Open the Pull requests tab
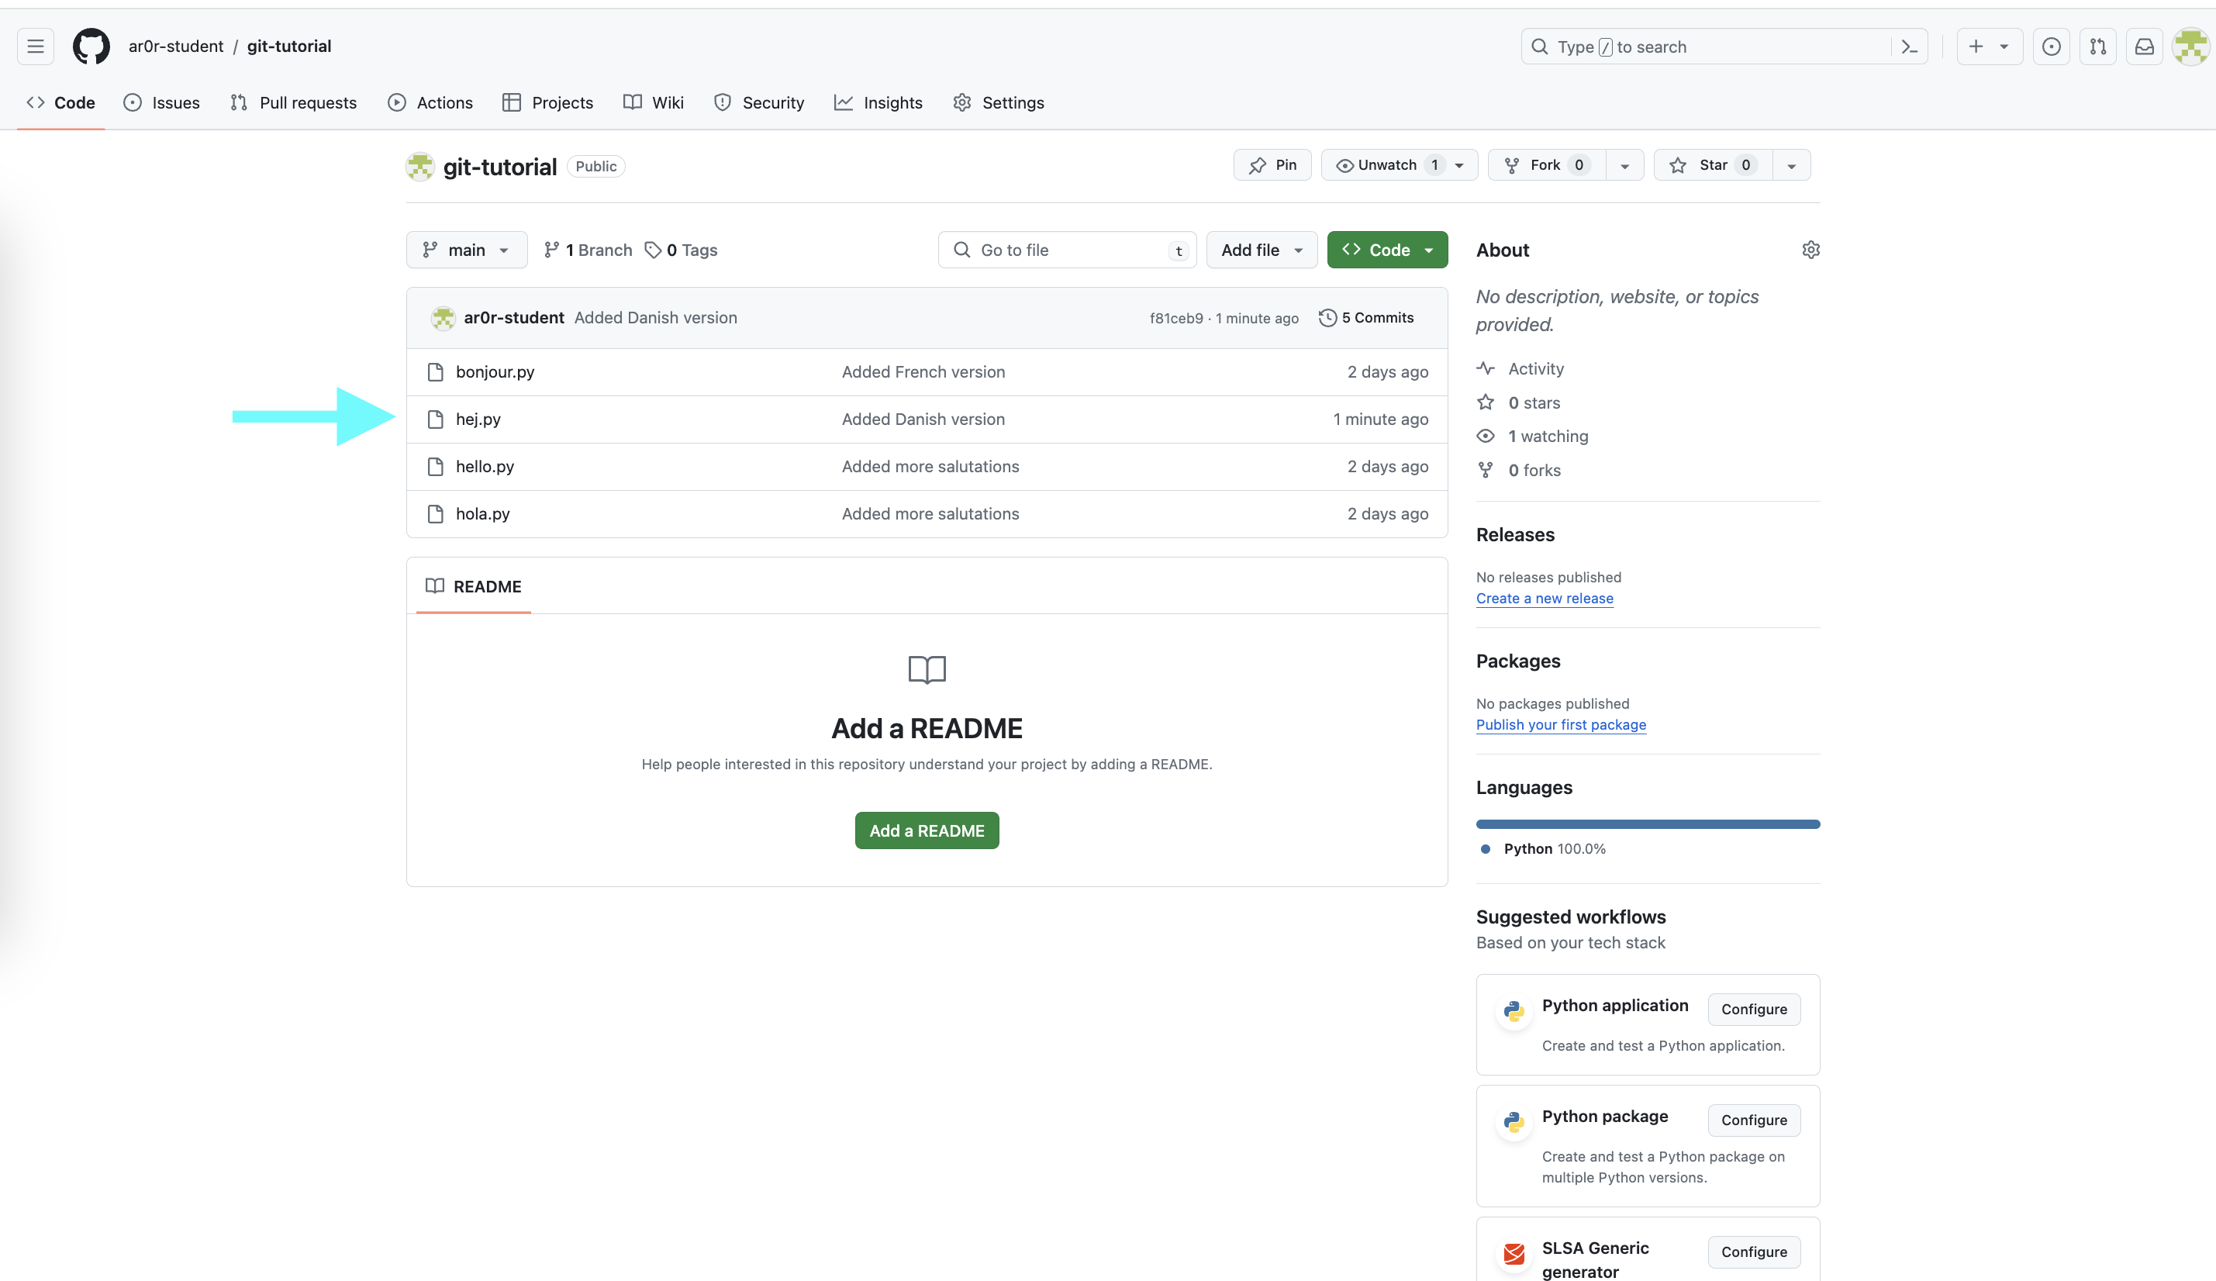The image size is (2216, 1281). point(293,103)
